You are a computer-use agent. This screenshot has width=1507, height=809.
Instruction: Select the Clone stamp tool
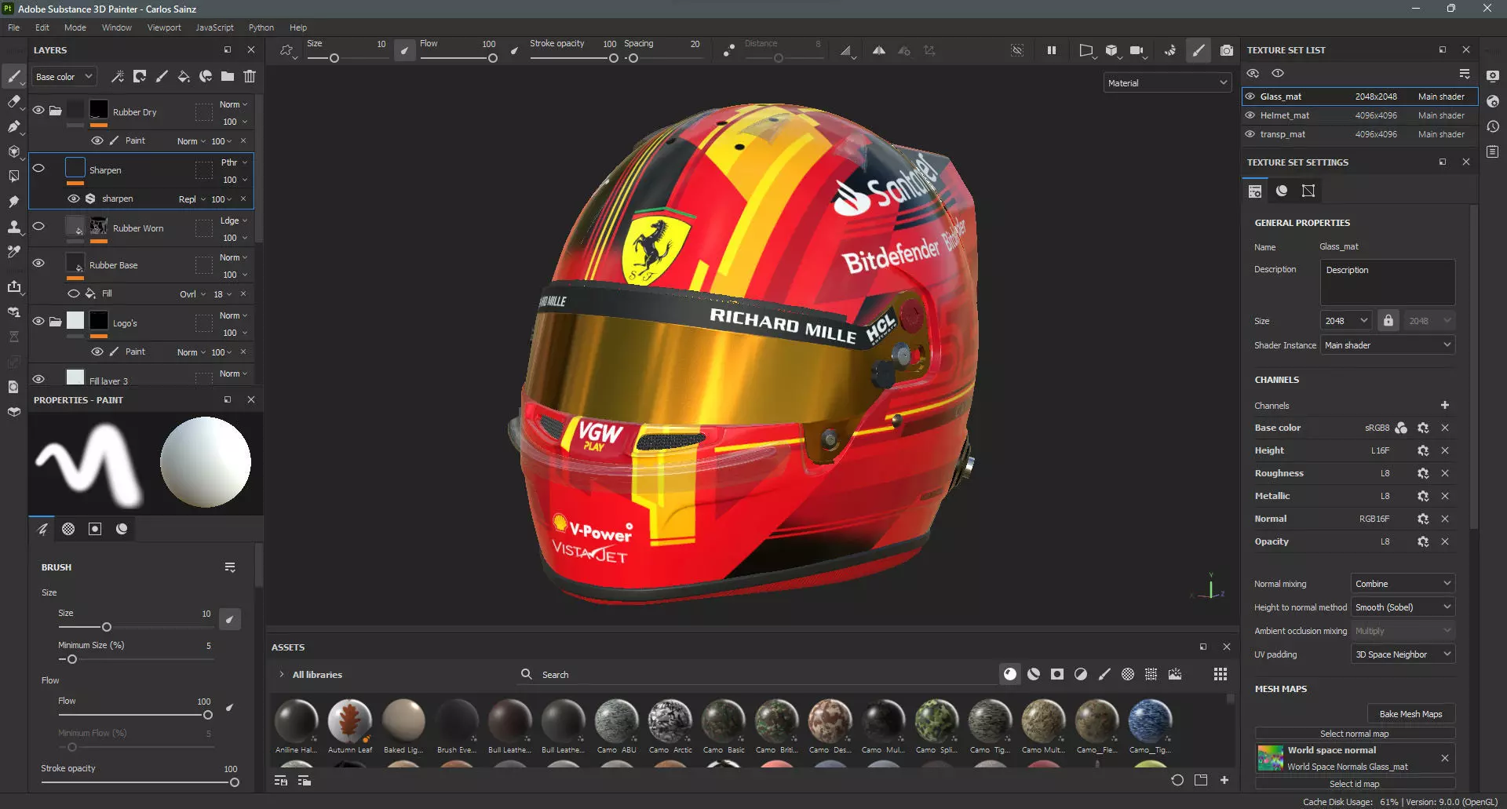pos(14,227)
